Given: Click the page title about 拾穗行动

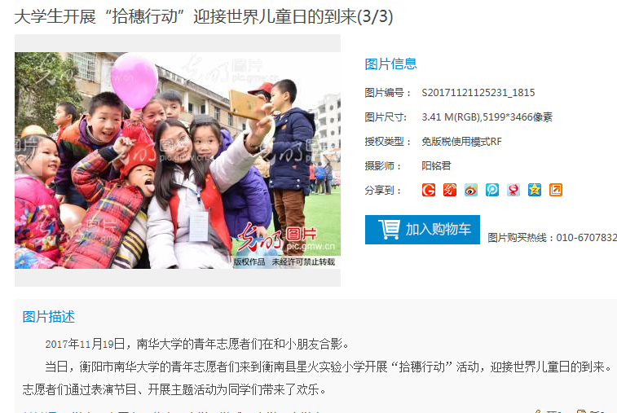Looking at the screenshot, I should pyautogui.click(x=204, y=17).
